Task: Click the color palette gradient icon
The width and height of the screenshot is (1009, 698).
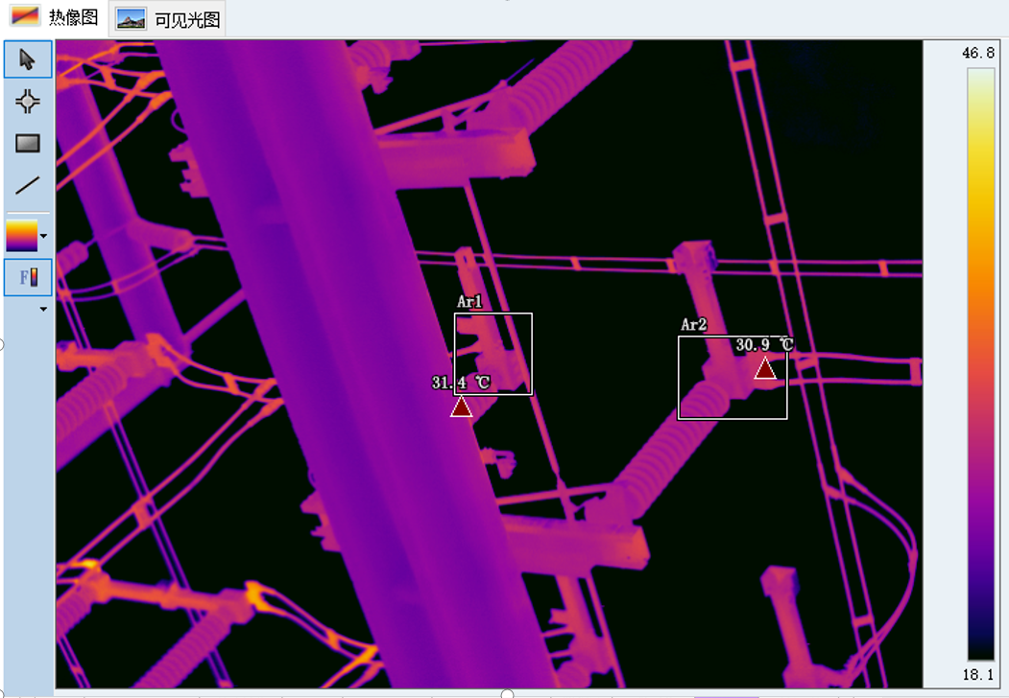Action: 21,235
